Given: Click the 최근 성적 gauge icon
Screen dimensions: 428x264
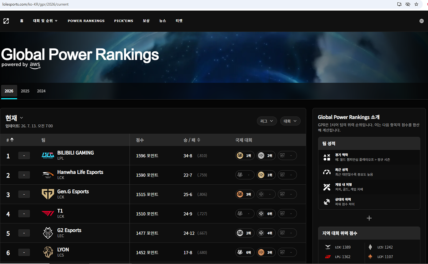Looking at the screenshot, I should [327, 172].
